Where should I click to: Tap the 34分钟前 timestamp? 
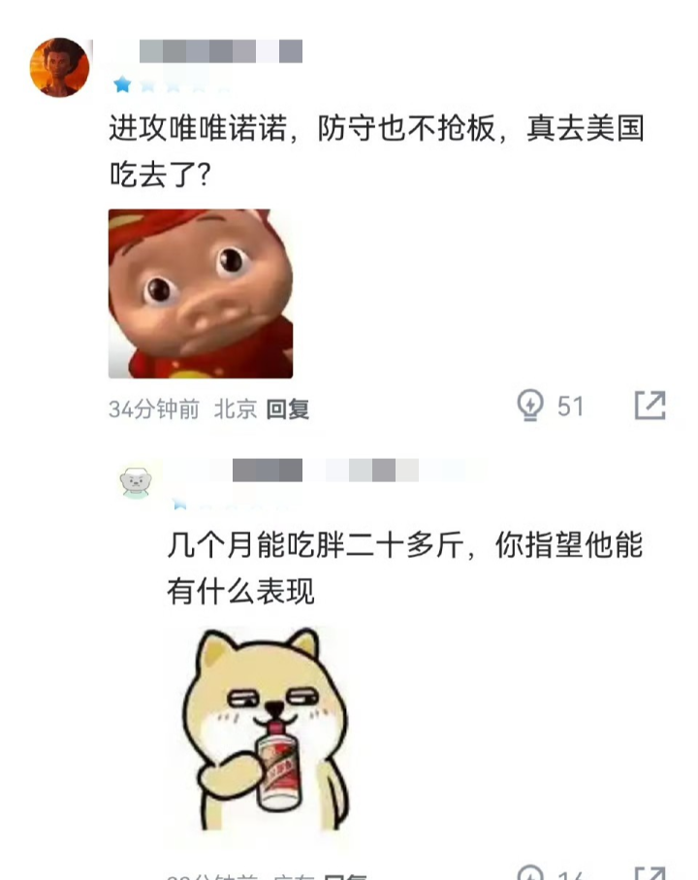pyautogui.click(x=154, y=409)
